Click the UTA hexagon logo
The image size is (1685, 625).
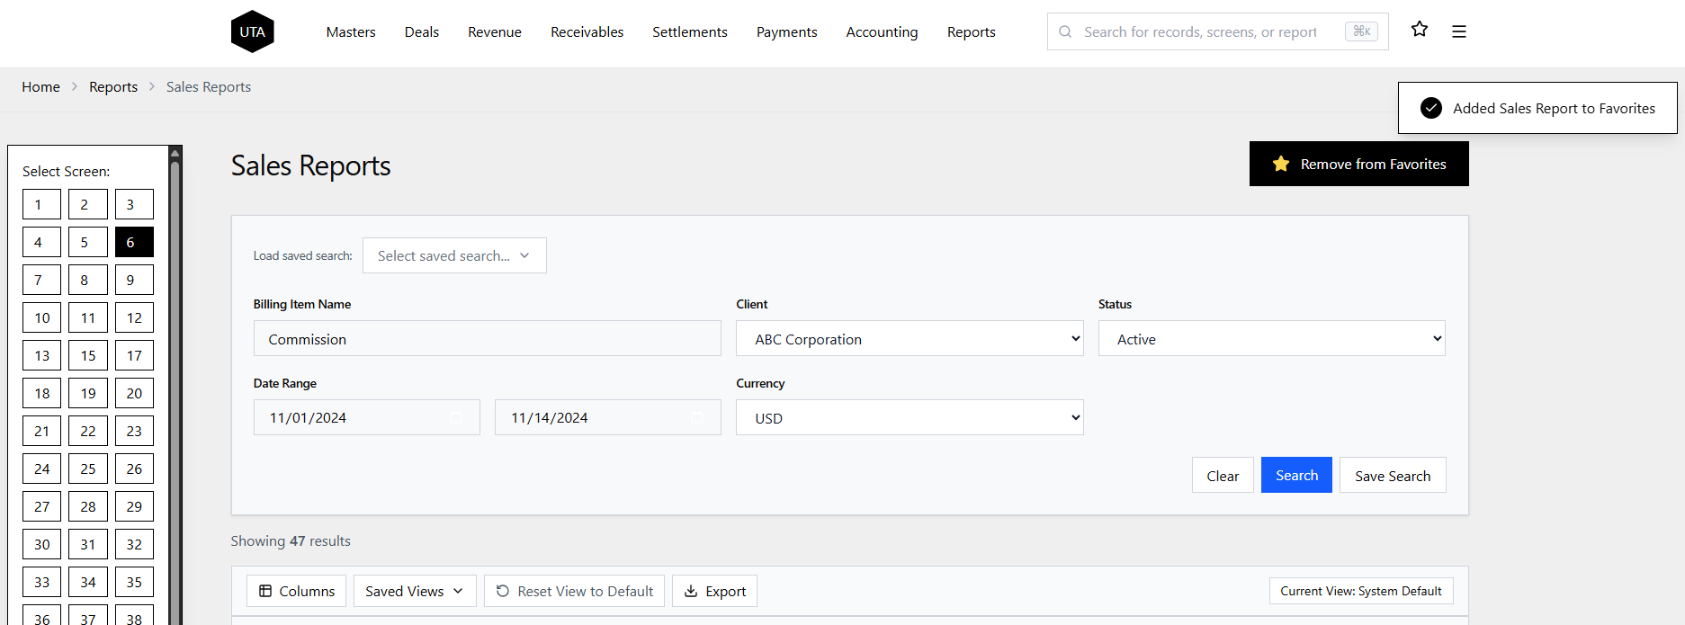pos(252,31)
